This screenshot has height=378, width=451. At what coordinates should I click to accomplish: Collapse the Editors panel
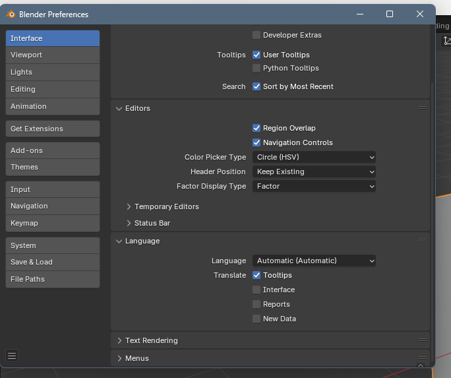coord(119,108)
